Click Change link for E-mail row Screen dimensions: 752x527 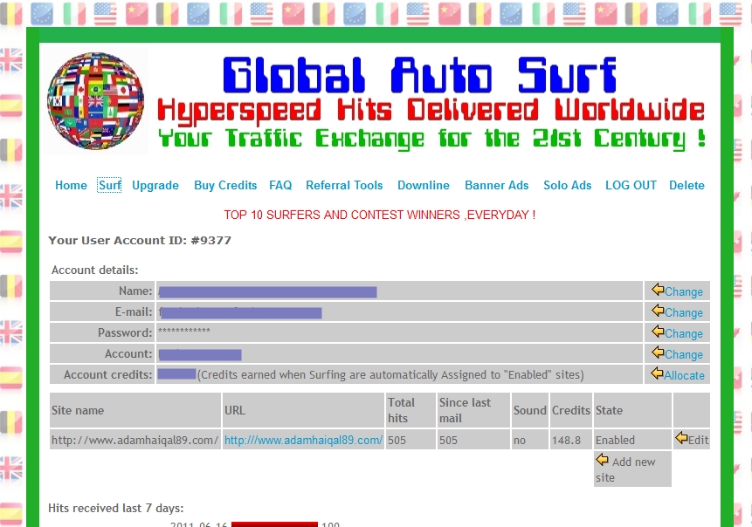coord(683,313)
